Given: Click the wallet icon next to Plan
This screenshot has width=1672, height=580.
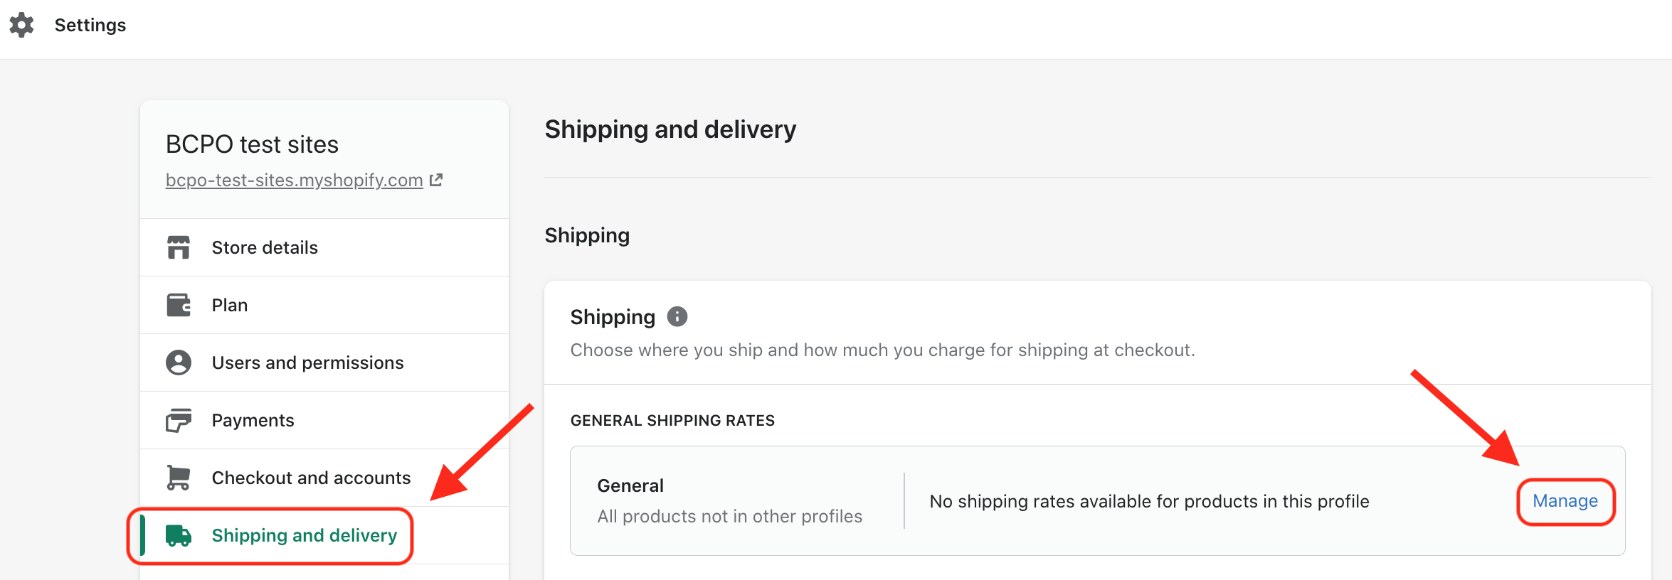Looking at the screenshot, I should 179,305.
